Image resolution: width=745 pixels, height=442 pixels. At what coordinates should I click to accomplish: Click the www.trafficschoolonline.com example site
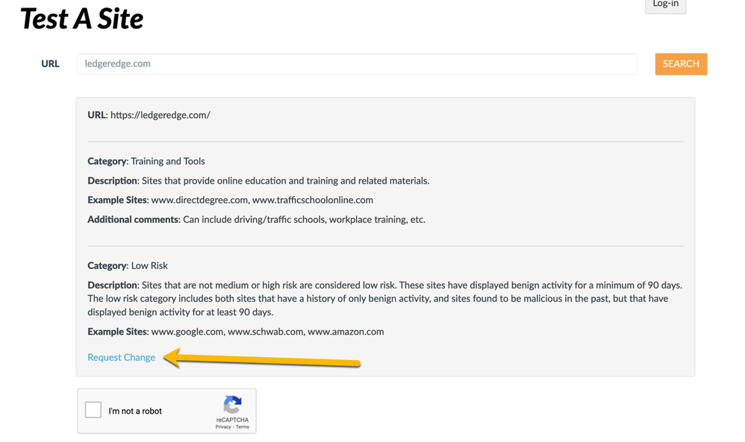313,200
